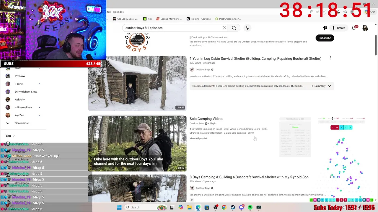The width and height of the screenshot is (378, 212).
Task: Open Discord from the taskbar
Action: click(x=242, y=207)
